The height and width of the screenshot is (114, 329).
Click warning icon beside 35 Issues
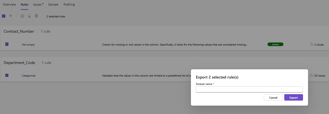coord(311,75)
